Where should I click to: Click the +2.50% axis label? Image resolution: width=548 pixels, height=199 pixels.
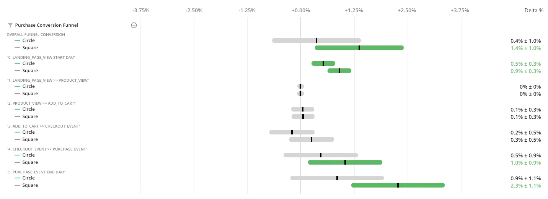(x=407, y=10)
